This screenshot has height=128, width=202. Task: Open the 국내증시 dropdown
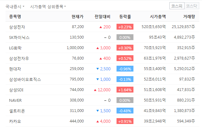(15, 6)
